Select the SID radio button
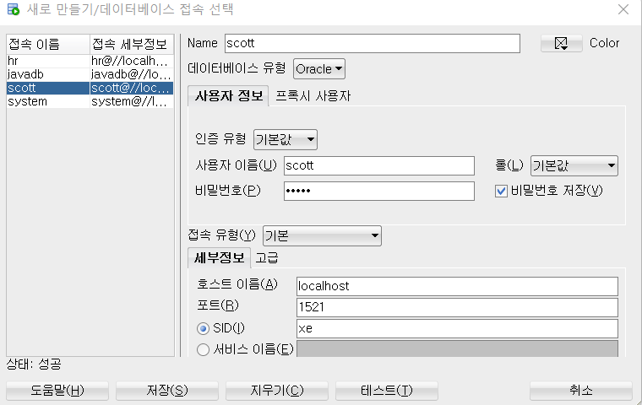The height and width of the screenshot is (405, 642). 203,328
